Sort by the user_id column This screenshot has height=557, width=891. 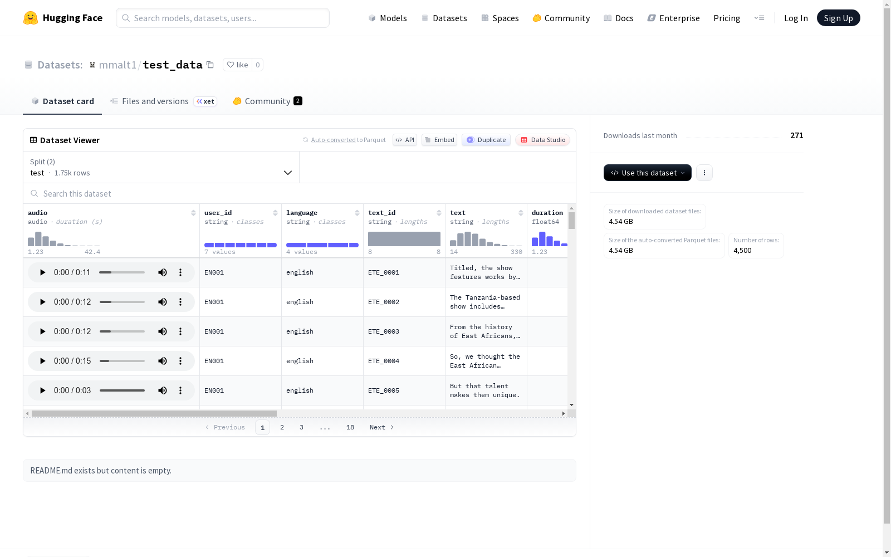(x=275, y=213)
